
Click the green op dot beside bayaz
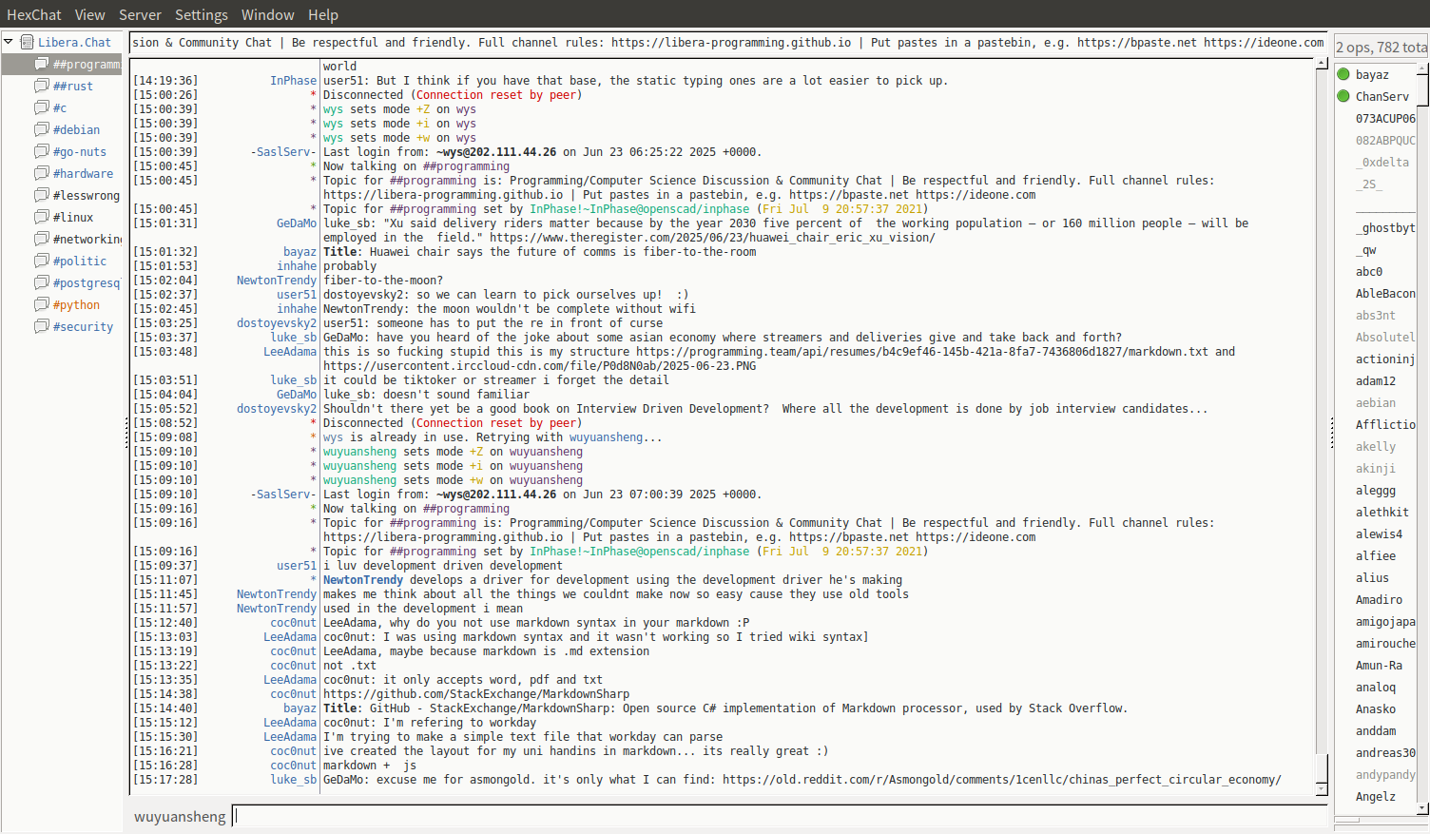(1343, 74)
